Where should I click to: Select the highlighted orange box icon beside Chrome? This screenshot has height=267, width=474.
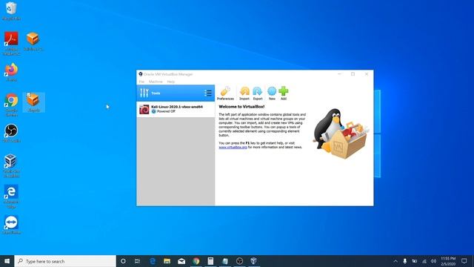pyautogui.click(x=33, y=102)
